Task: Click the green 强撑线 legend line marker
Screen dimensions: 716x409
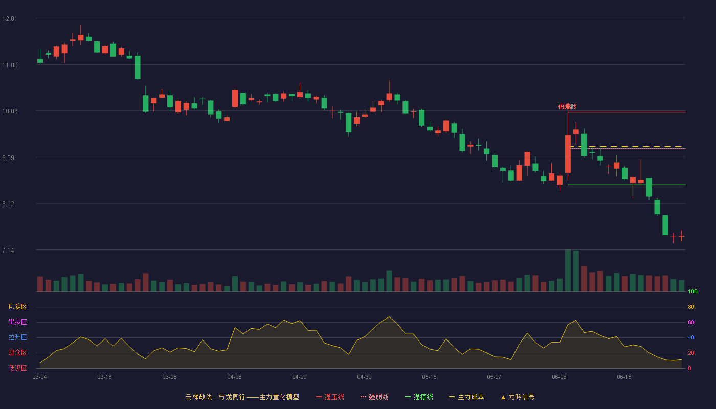Action: pyautogui.click(x=408, y=397)
